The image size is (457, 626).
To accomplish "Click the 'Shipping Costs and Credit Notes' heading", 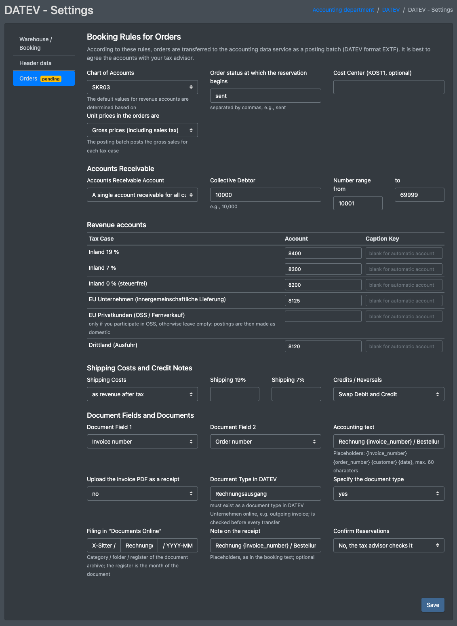I will click(139, 368).
